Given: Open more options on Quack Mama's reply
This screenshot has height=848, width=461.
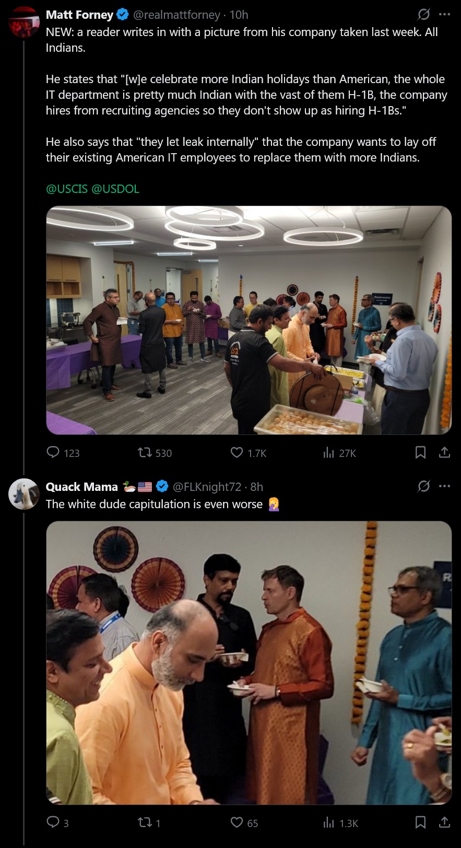Looking at the screenshot, I should pos(444,486).
